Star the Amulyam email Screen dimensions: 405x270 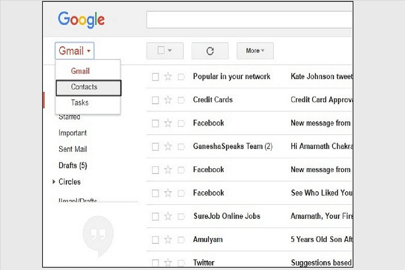pos(168,239)
